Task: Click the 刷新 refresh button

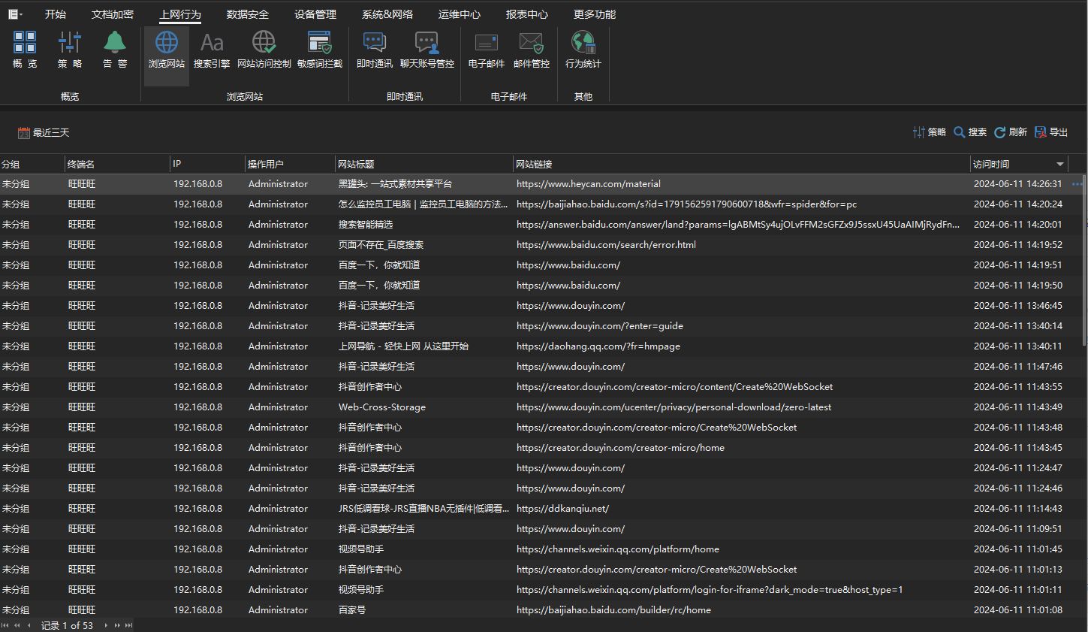Action: [x=1011, y=132]
